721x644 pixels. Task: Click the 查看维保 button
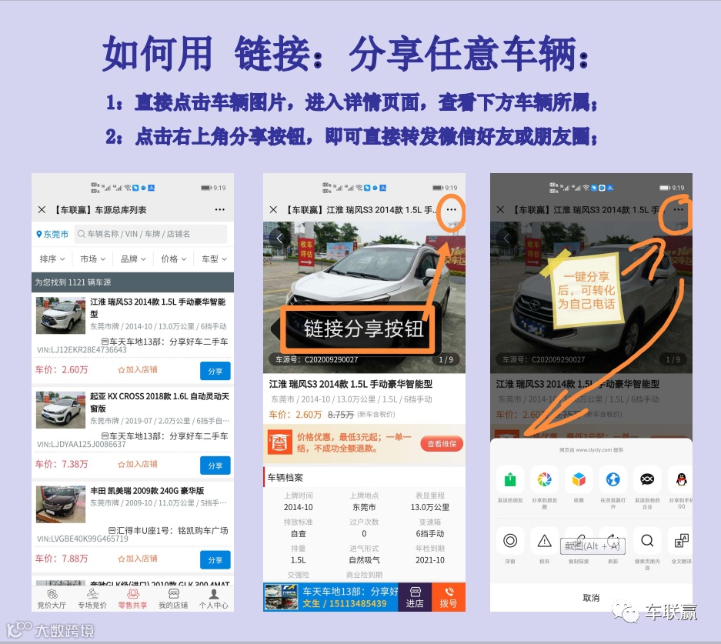[442, 444]
